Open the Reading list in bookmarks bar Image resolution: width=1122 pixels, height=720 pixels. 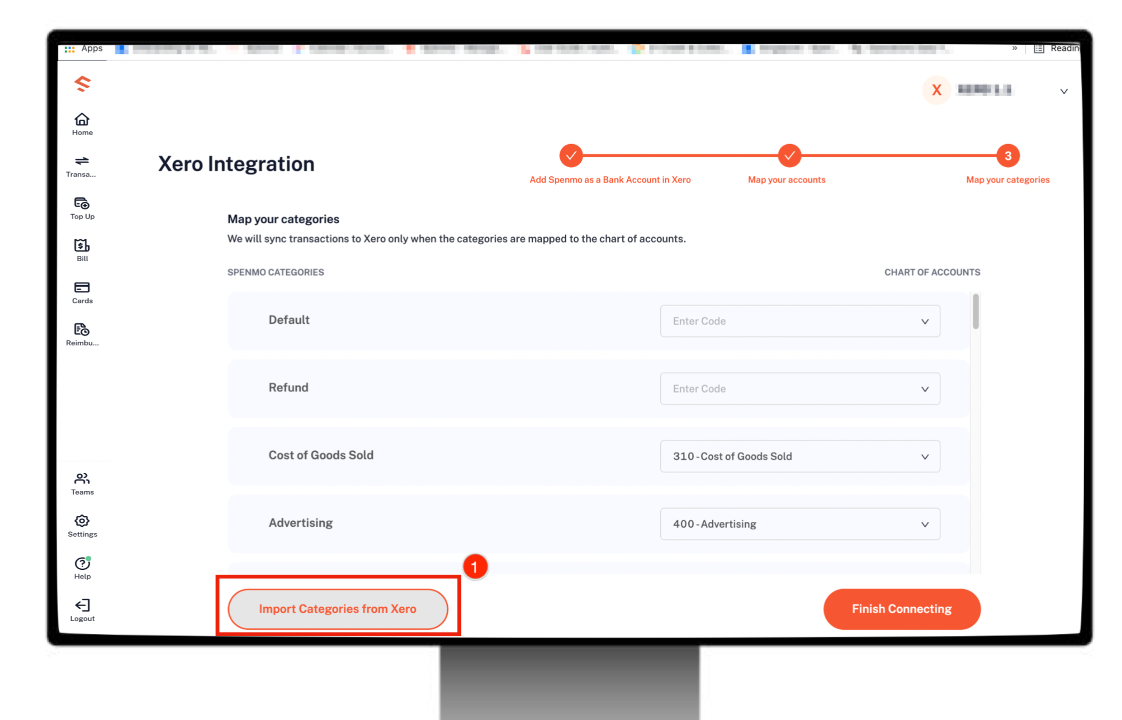tap(1057, 49)
